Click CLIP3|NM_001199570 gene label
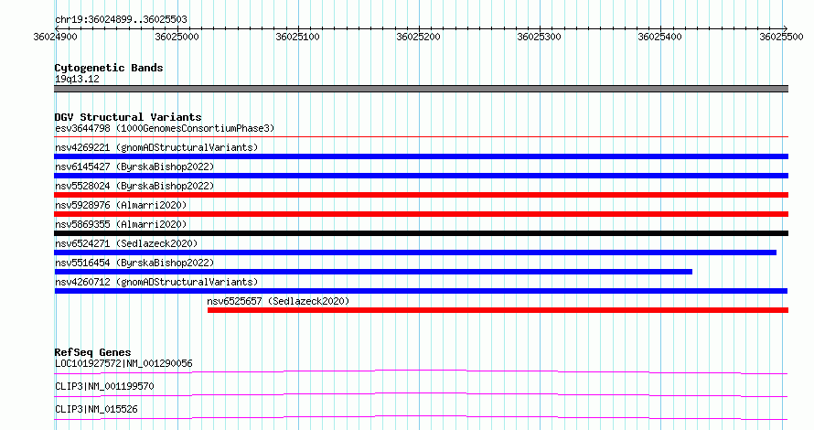This screenshot has height=430, width=814. coord(104,386)
